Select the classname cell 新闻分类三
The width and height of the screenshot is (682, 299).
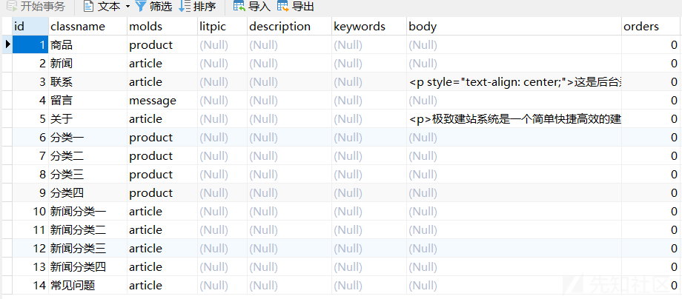click(78, 249)
